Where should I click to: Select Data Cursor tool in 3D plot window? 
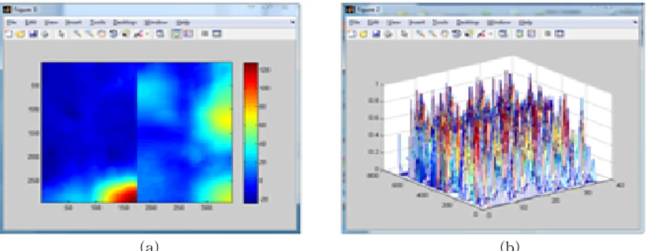click(x=469, y=34)
